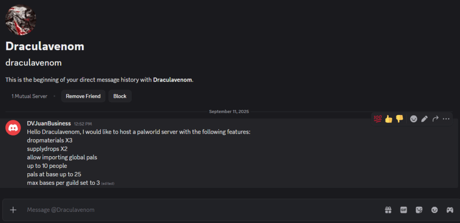This screenshot has width=460, height=223.
Task: React with thumbs down emoji
Action: [x=399, y=119]
